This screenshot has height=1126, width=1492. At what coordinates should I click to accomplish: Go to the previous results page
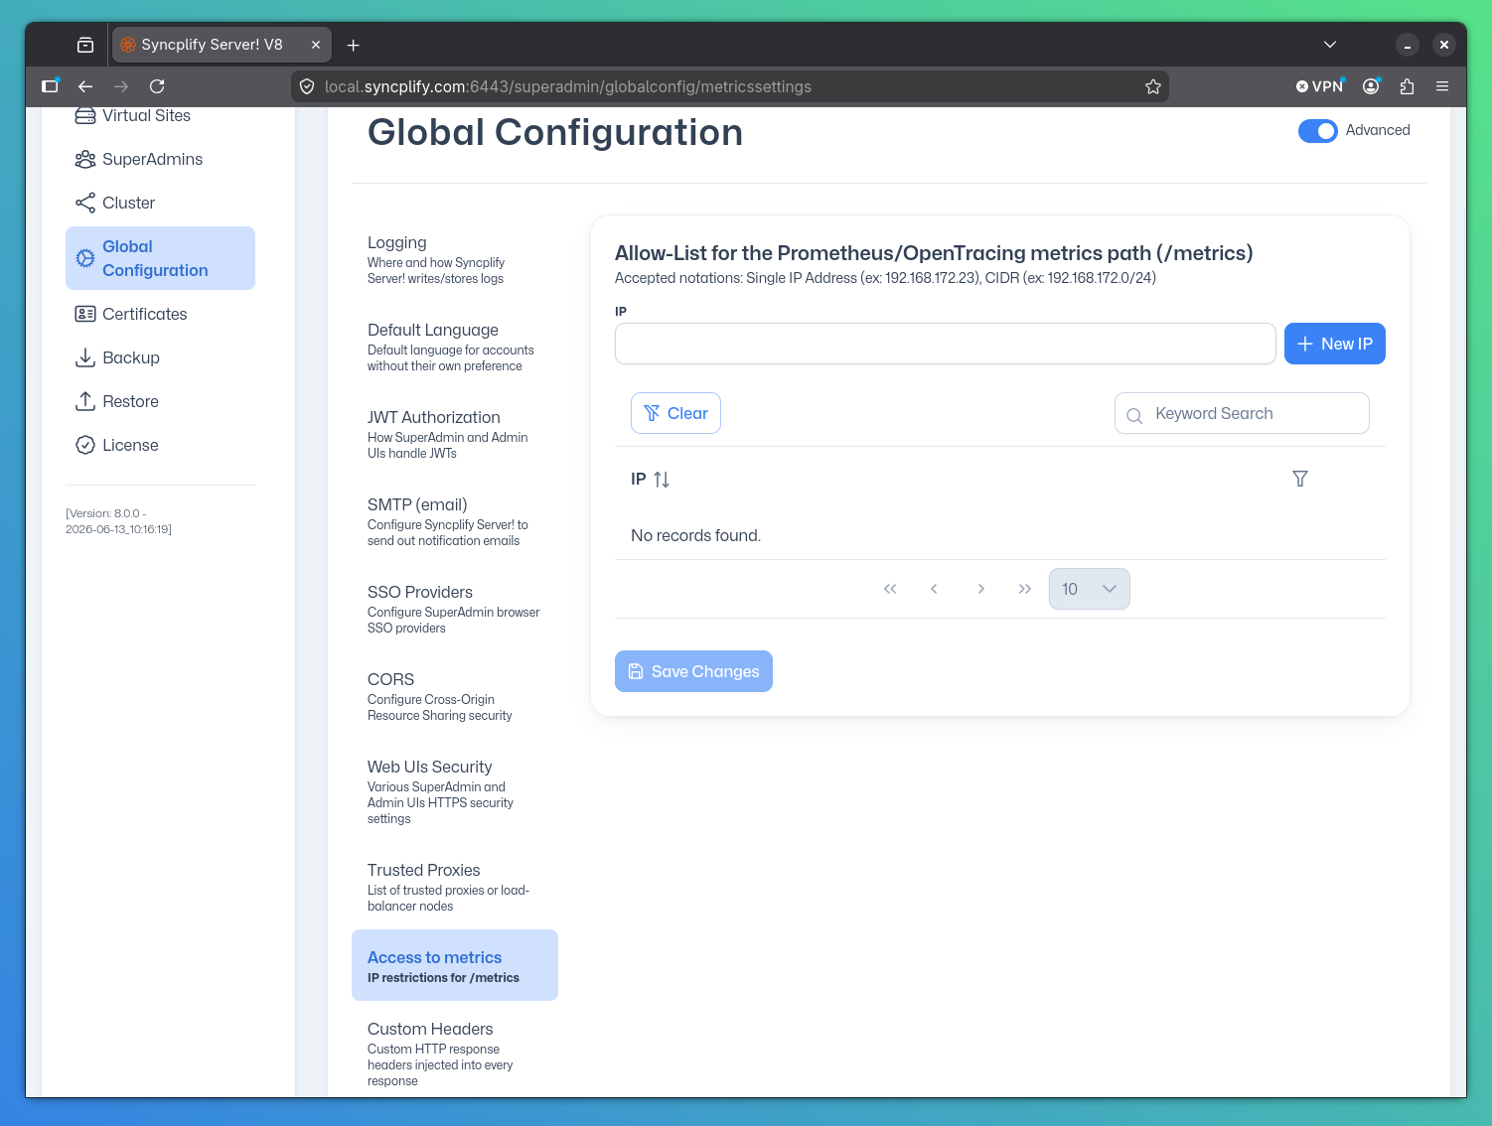[x=934, y=589]
